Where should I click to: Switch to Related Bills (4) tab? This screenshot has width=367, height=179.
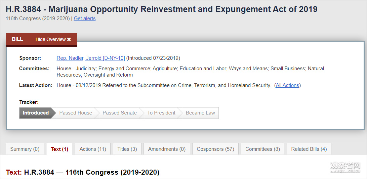pyautogui.click(x=309, y=149)
